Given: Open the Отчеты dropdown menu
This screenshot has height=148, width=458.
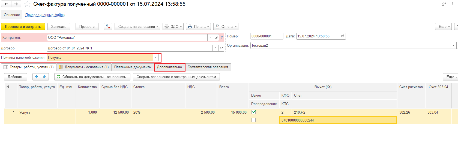Looking at the screenshot, I should coord(226,26).
